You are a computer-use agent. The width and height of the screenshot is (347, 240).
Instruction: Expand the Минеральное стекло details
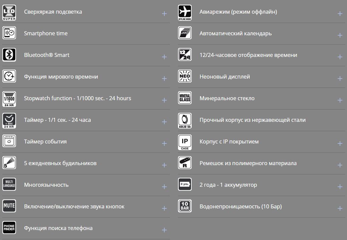pyautogui.click(x=340, y=100)
